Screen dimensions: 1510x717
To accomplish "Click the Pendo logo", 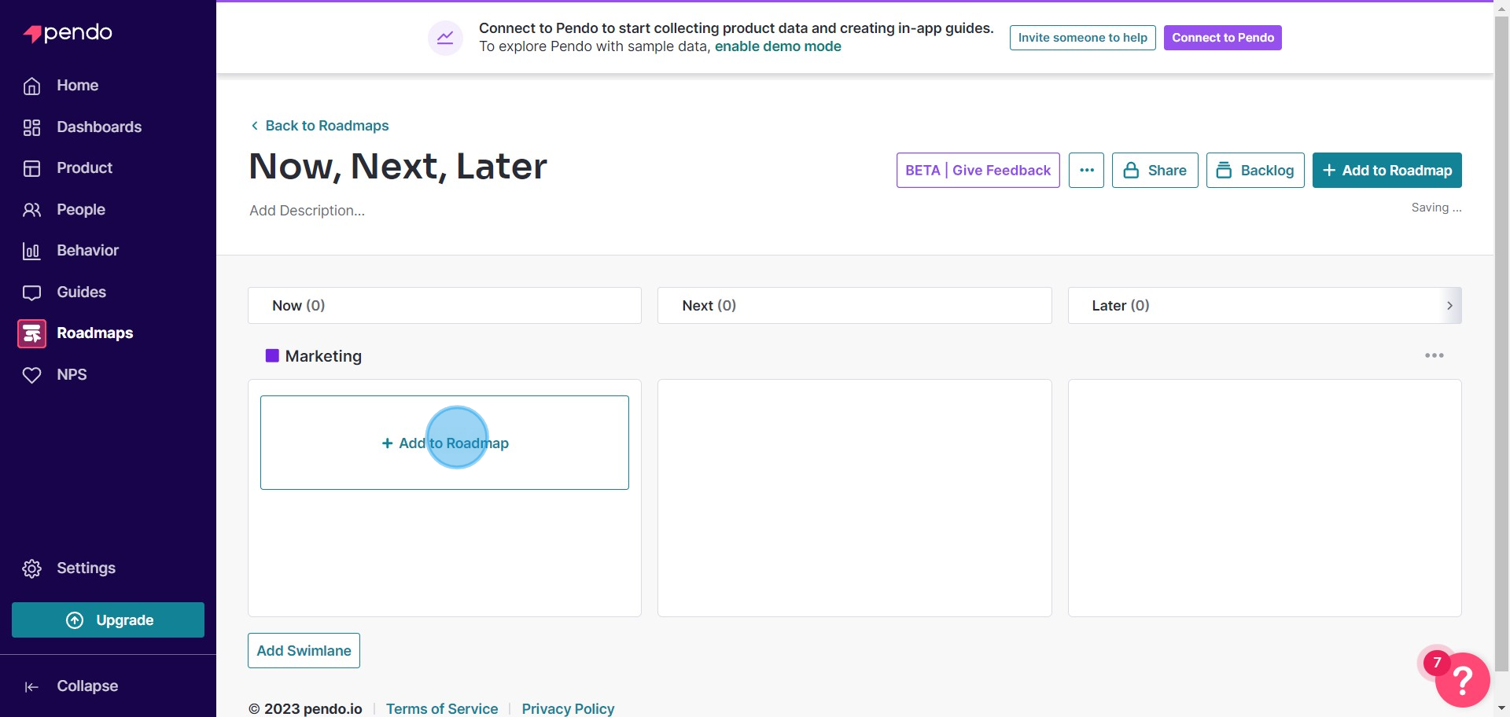I will (x=68, y=33).
